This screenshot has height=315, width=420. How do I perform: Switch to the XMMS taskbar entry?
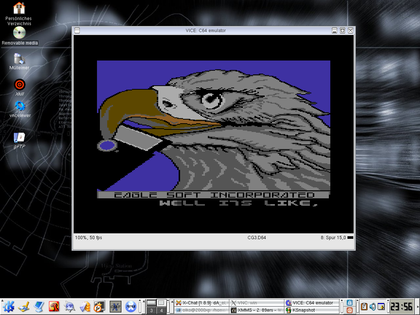(x=257, y=310)
